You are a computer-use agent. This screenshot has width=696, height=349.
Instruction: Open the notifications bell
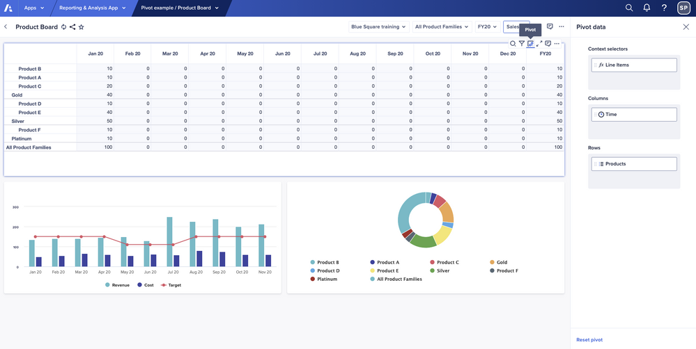coord(647,8)
